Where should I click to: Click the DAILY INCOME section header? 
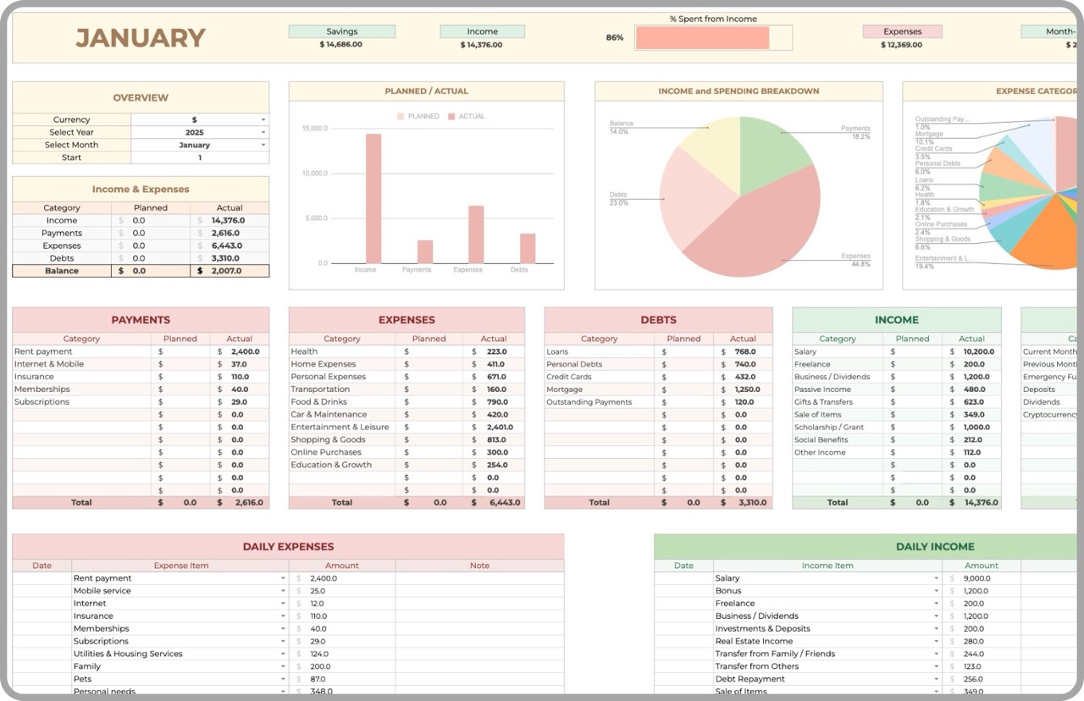tap(935, 546)
